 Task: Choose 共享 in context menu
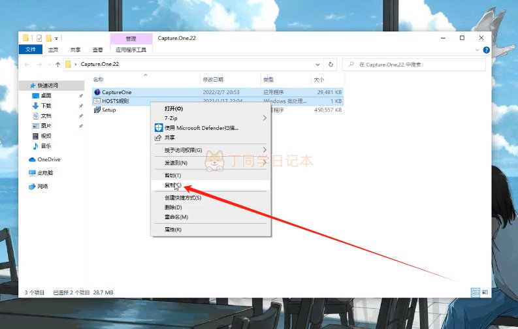click(x=210, y=138)
